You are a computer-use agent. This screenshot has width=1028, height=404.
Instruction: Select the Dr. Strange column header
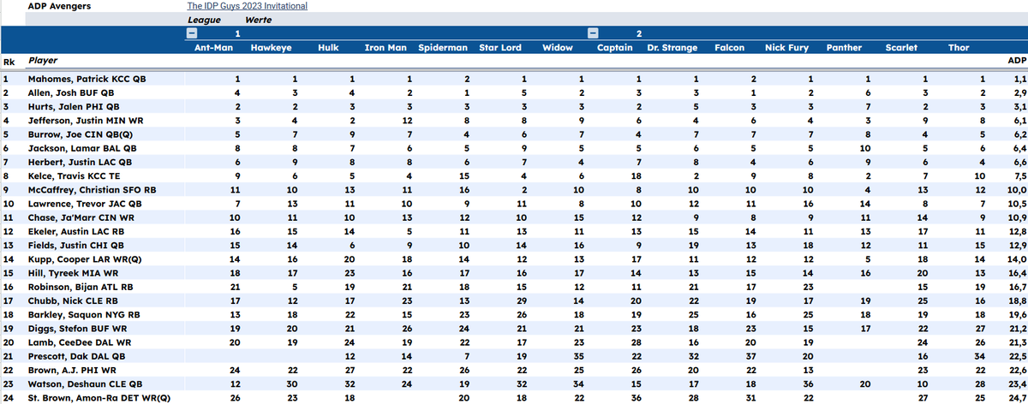tap(672, 48)
